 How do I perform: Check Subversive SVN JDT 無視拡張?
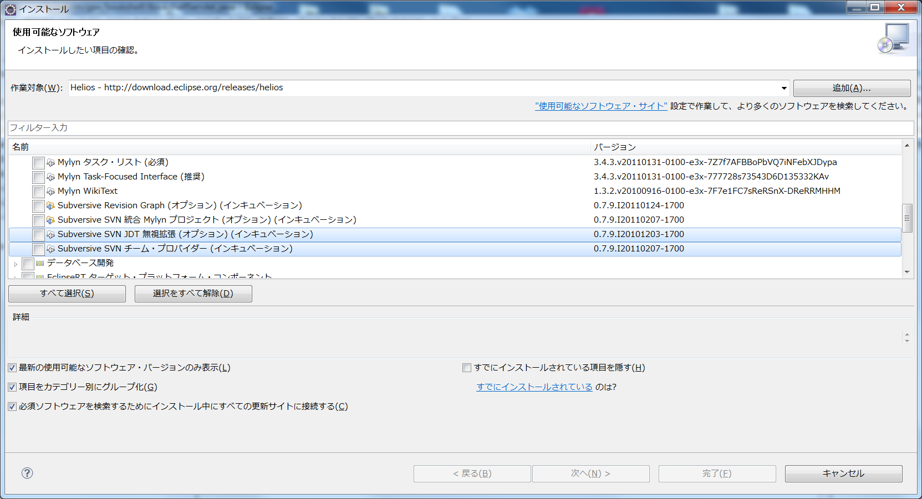point(38,235)
